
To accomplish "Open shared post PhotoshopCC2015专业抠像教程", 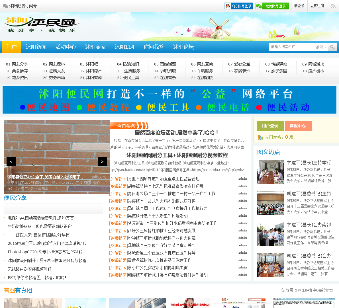I will click(45, 252).
